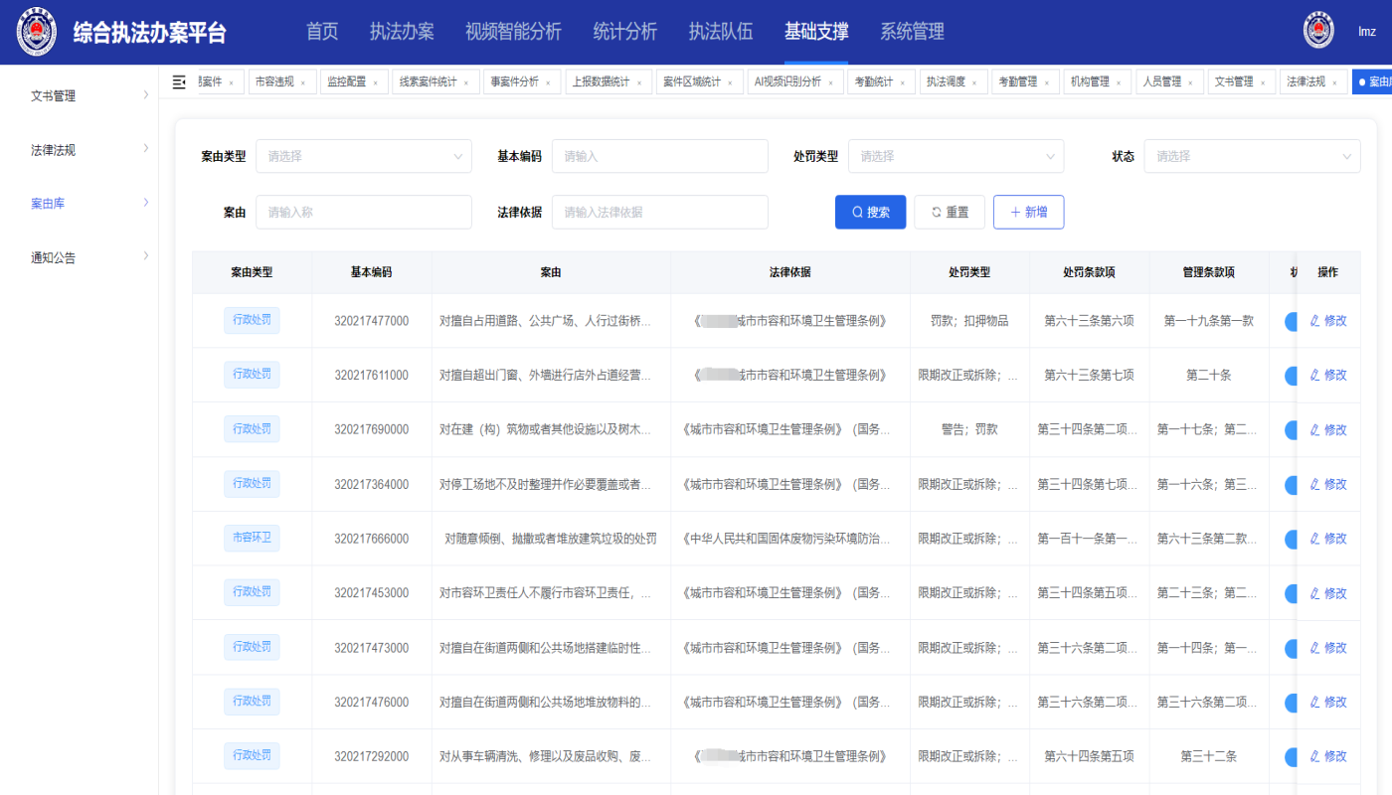Close the 考勤管理 tab with its x

[x=1047, y=82]
